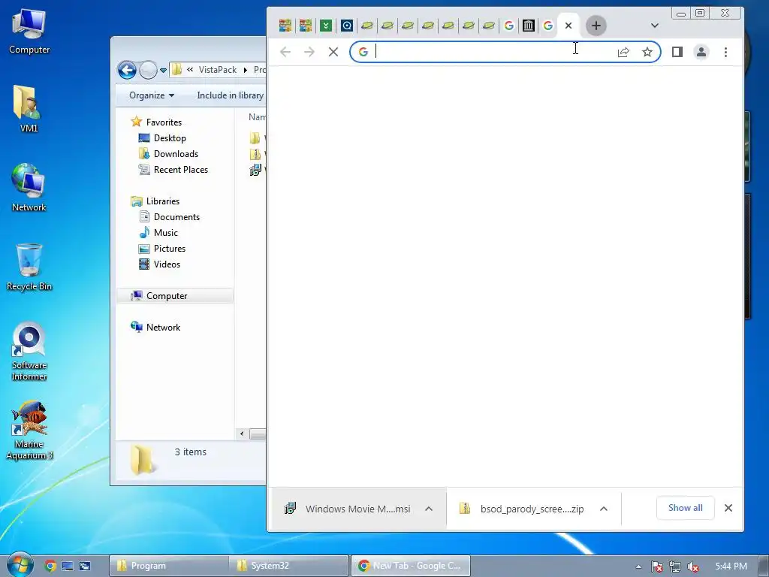This screenshot has width=769, height=577.
Task: Open the Music library
Action: click(x=166, y=233)
